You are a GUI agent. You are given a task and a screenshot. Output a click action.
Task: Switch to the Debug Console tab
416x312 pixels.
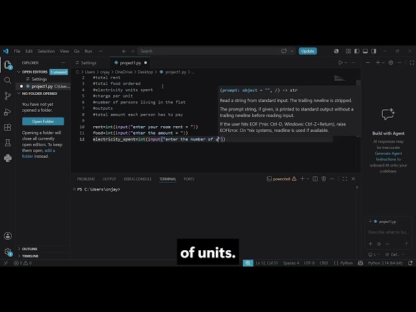(x=138, y=179)
